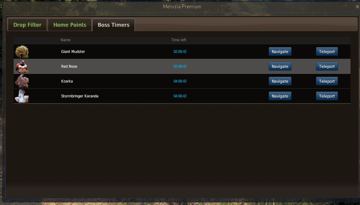Select the Kzarka row name
The width and height of the screenshot is (360, 205).
point(67,81)
